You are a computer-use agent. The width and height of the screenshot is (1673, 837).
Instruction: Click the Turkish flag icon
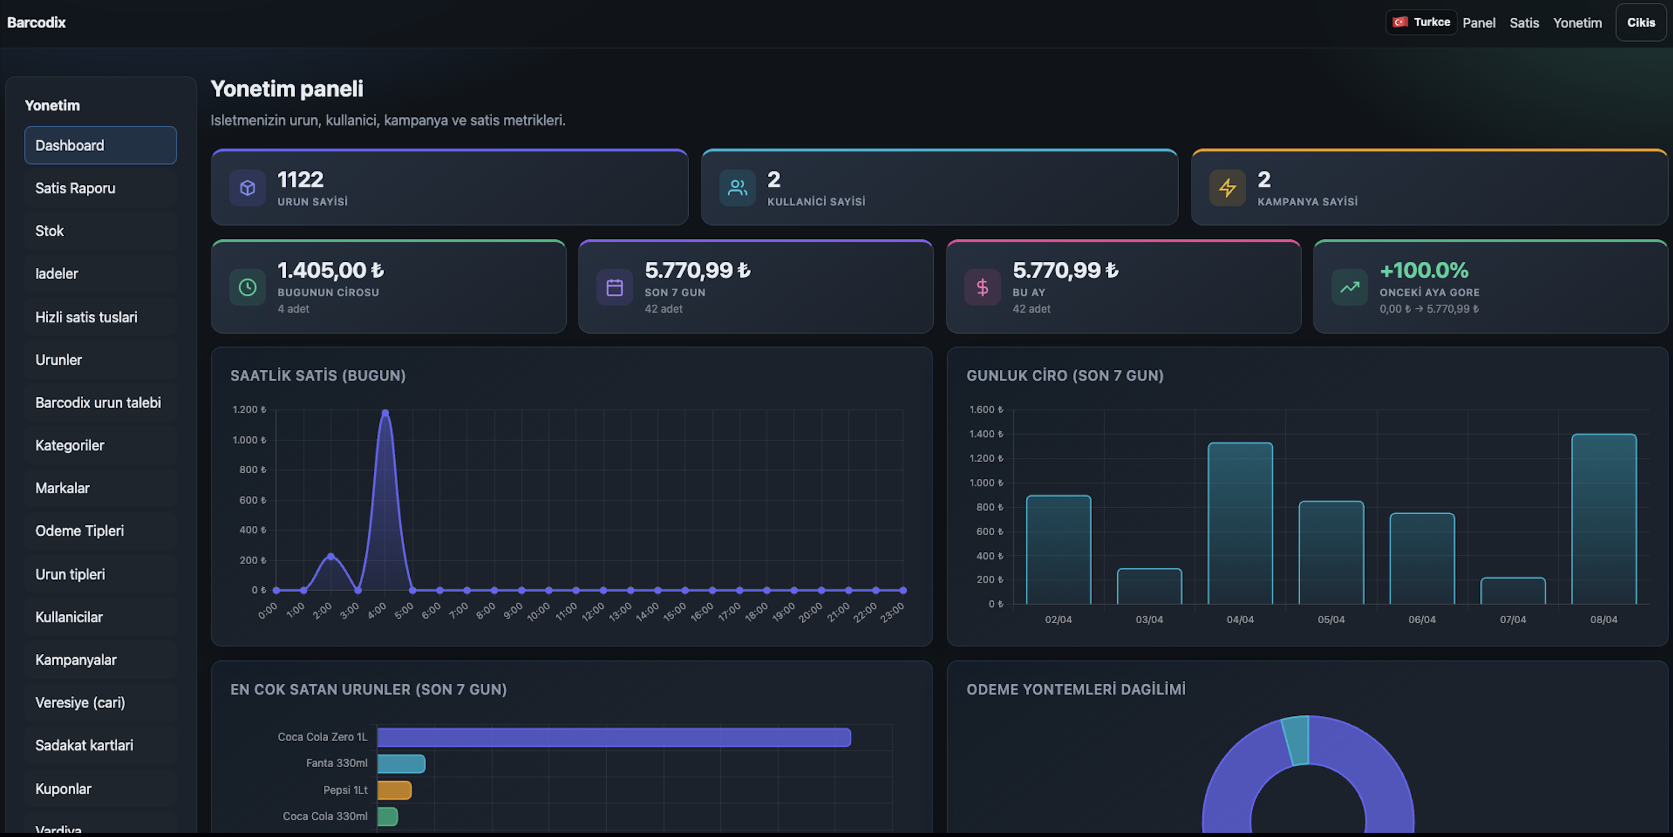(1400, 22)
